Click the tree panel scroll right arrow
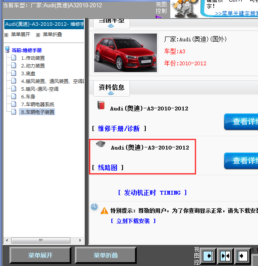The width and height of the screenshot is (258, 266). pyautogui.click(x=80, y=240)
